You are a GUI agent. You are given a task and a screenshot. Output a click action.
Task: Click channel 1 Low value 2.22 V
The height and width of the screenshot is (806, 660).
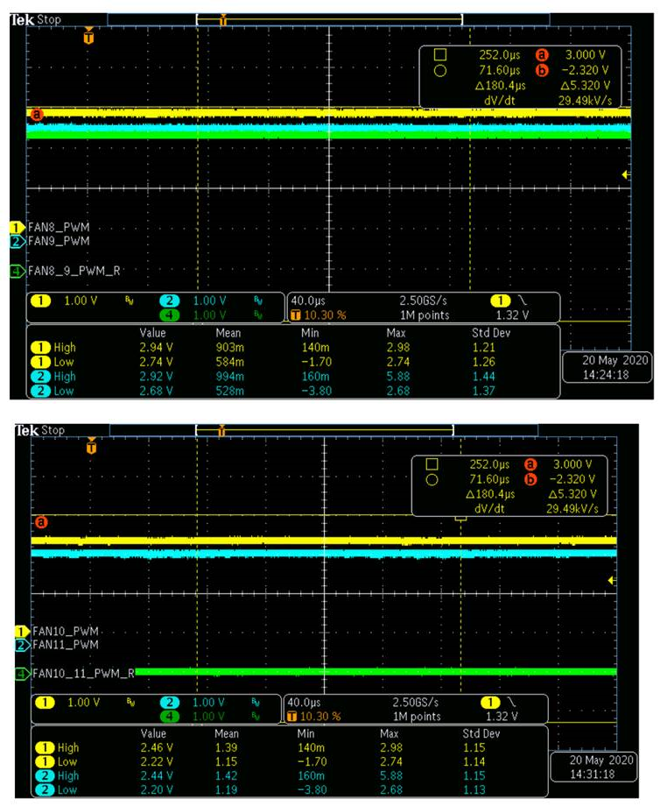tap(157, 762)
